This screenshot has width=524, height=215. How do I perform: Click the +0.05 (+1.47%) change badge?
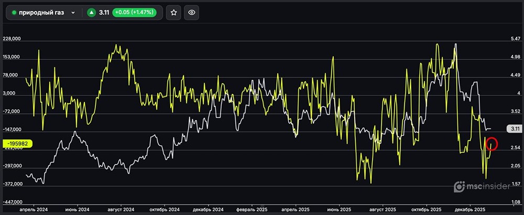pos(134,13)
